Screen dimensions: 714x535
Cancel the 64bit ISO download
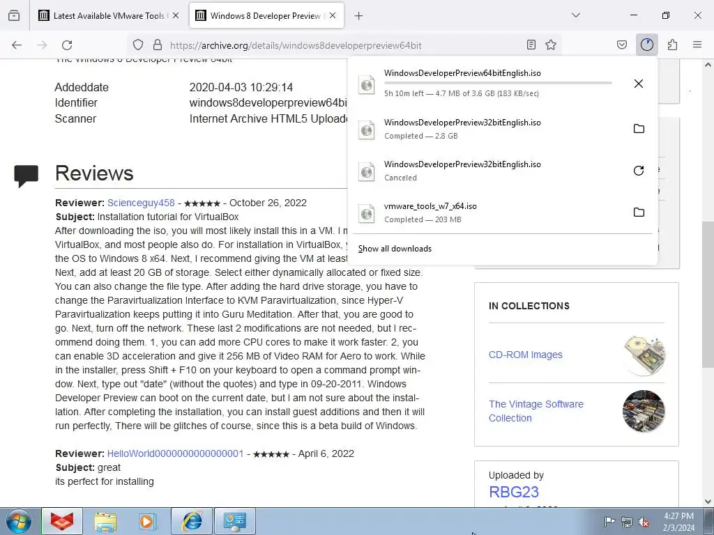[x=639, y=84]
